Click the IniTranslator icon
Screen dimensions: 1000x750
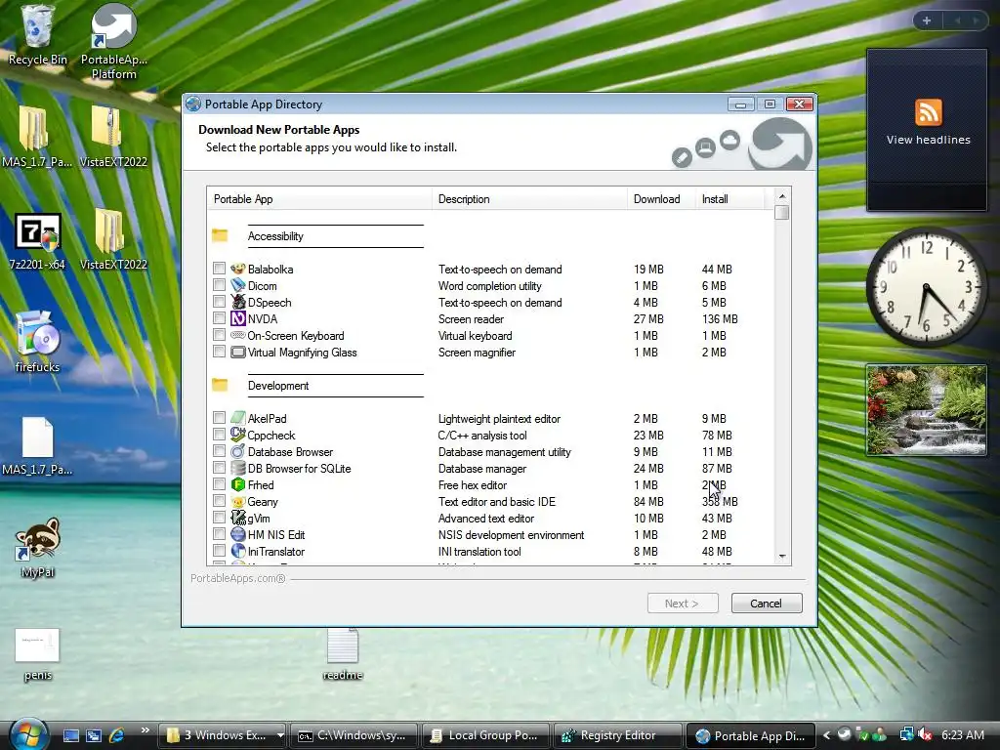(238, 551)
